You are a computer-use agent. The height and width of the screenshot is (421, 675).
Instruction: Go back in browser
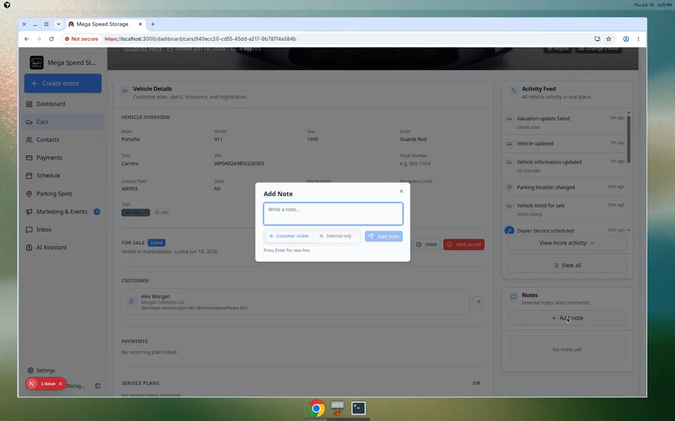click(x=27, y=39)
